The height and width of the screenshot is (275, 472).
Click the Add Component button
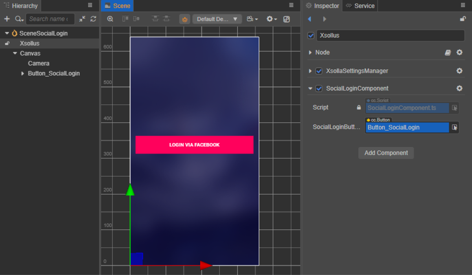click(x=386, y=153)
